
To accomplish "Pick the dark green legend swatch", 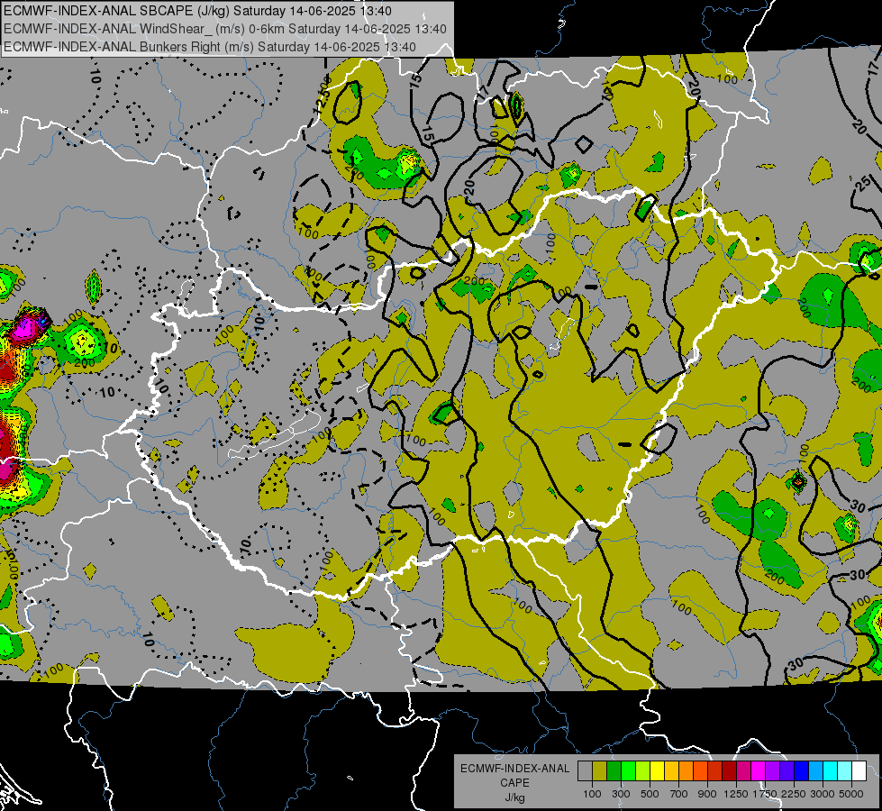I will 614,770.
